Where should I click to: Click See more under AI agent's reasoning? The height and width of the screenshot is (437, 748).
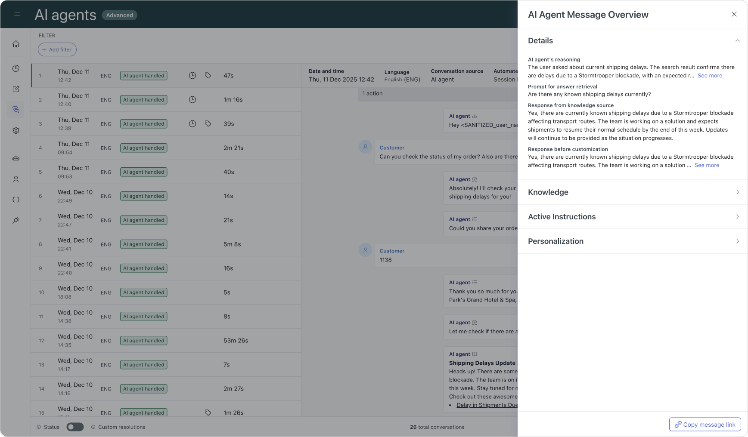[x=710, y=76]
